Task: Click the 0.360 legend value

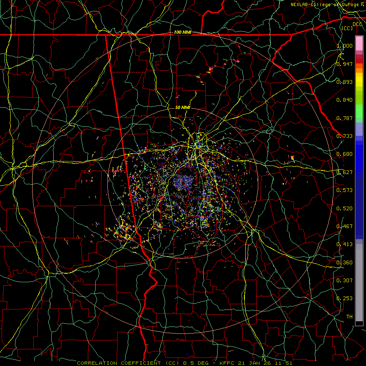Action: click(x=344, y=263)
